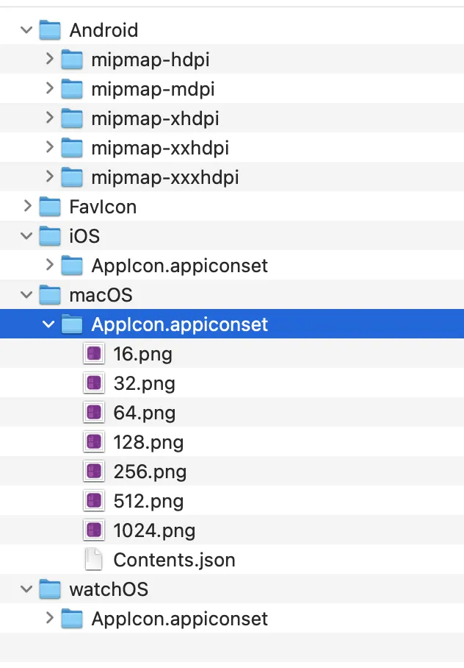This screenshot has height=668, width=464.
Task: Click the mipmap-xxxhdpi folder icon
Action: coord(71,177)
